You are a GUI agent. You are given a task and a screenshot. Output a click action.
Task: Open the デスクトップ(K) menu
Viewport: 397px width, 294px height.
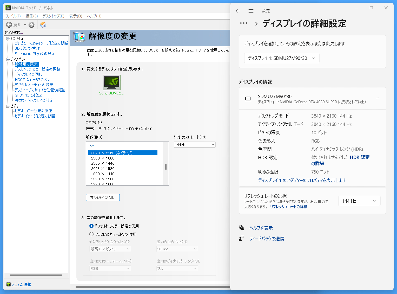pos(54,16)
